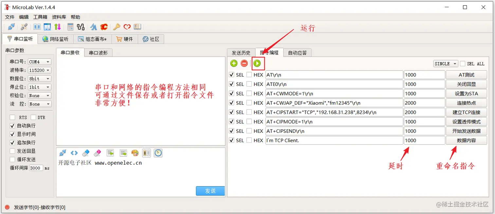
Task: Open the 文件 menu
Action: pyautogui.click(x=10, y=17)
